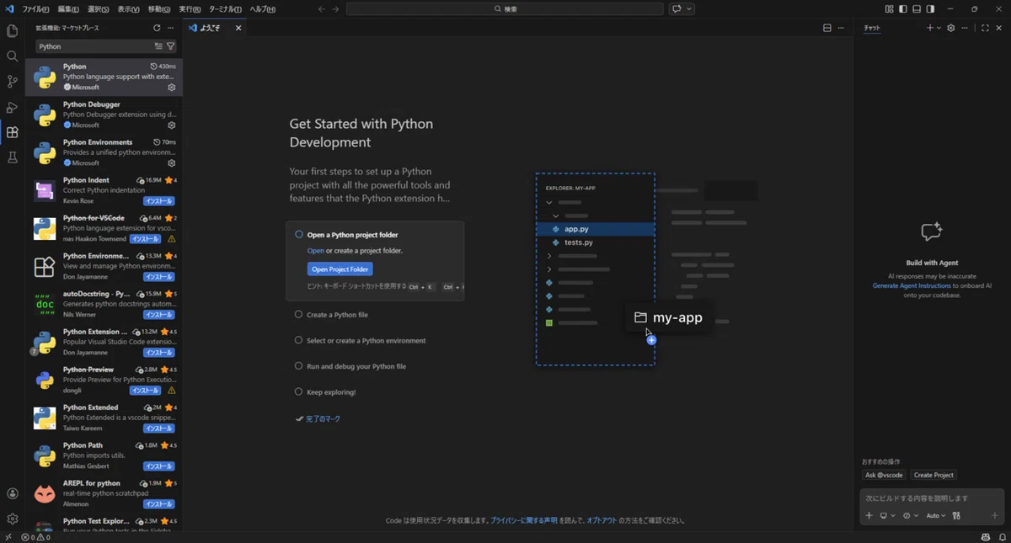Open chat settings gear
This screenshot has height=543, width=1011.
point(951,28)
